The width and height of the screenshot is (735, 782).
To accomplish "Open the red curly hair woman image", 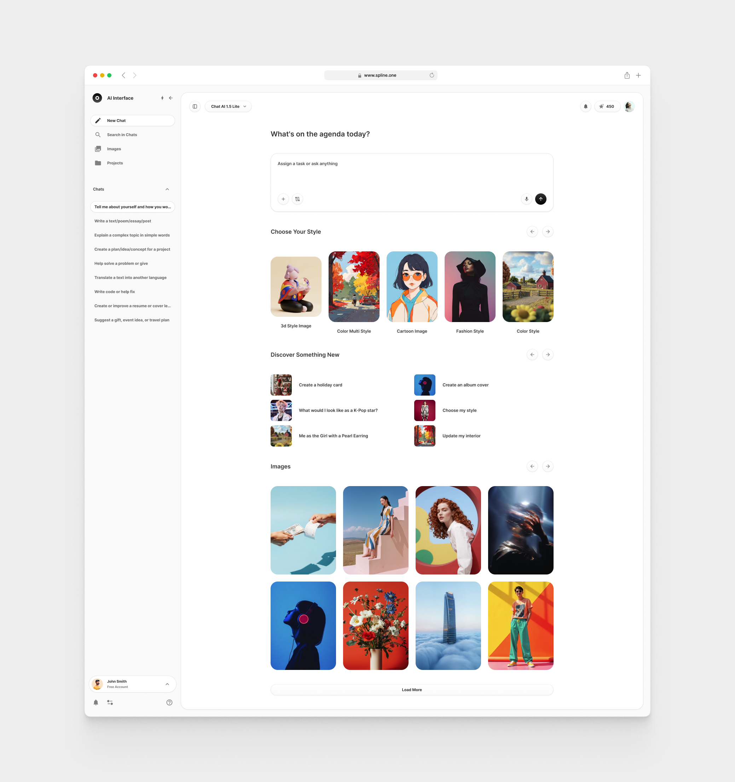I will coord(448,530).
